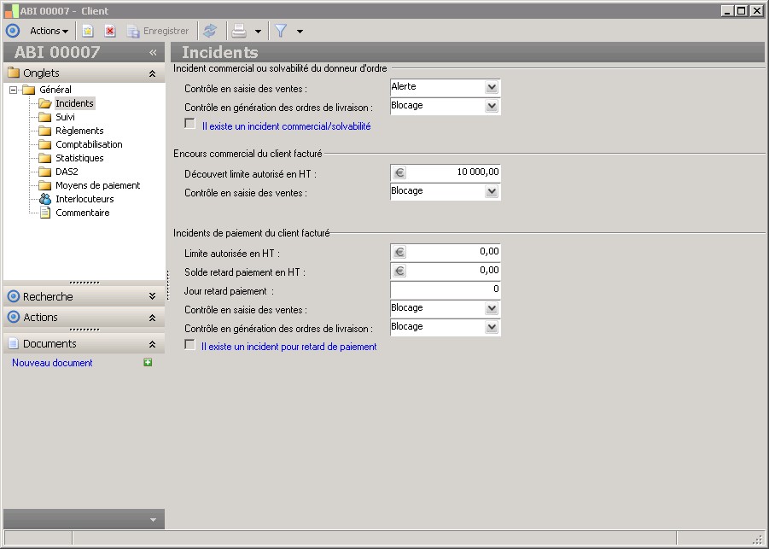The image size is (769, 549).
Task: Collapse the Général tree node
Action: [14, 90]
